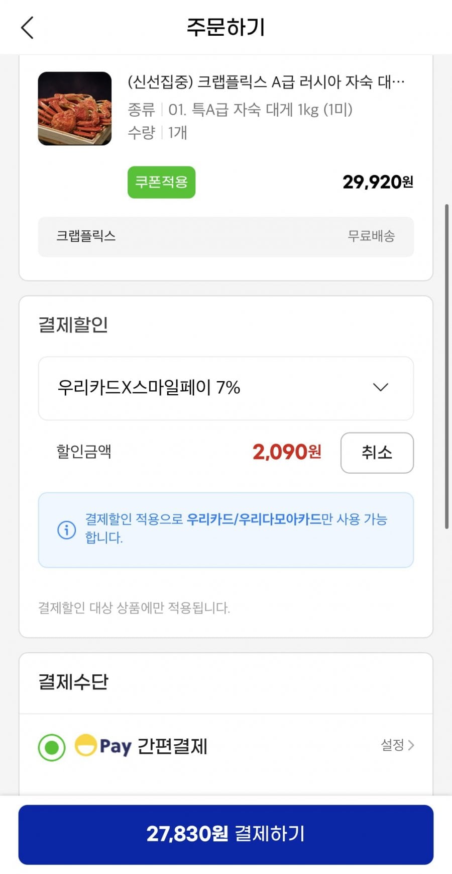Tap the Smile Pay logo icon
The height and width of the screenshot is (874, 452).
(x=86, y=745)
